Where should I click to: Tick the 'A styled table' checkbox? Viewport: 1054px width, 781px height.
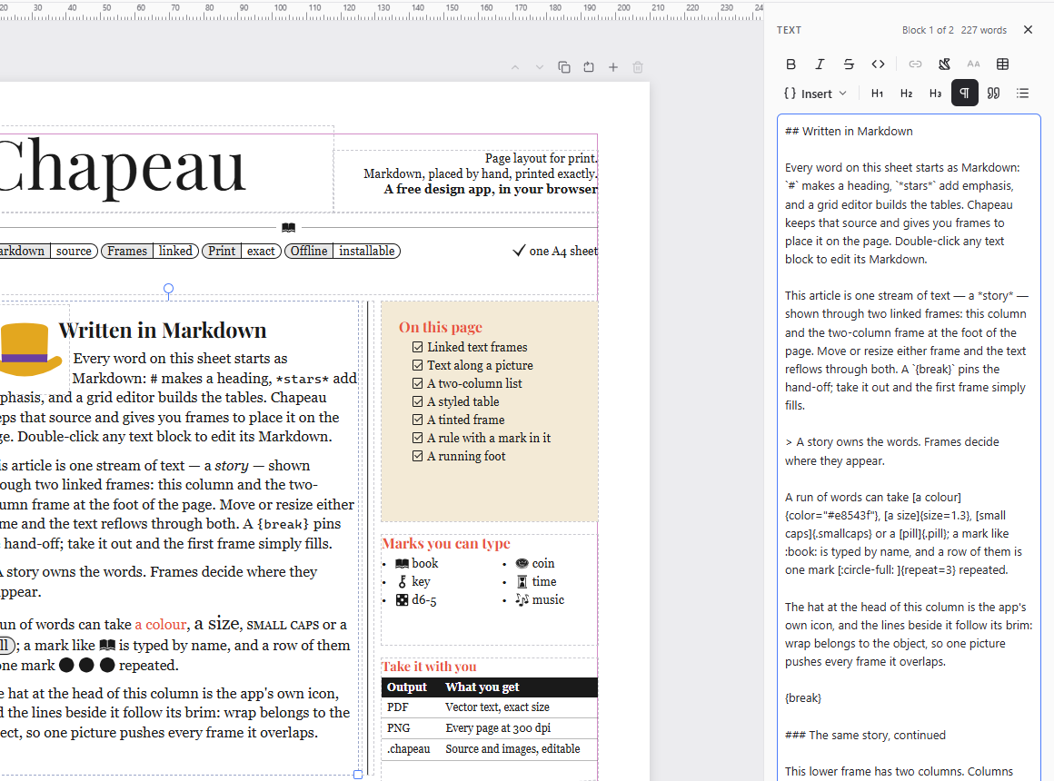tap(417, 401)
